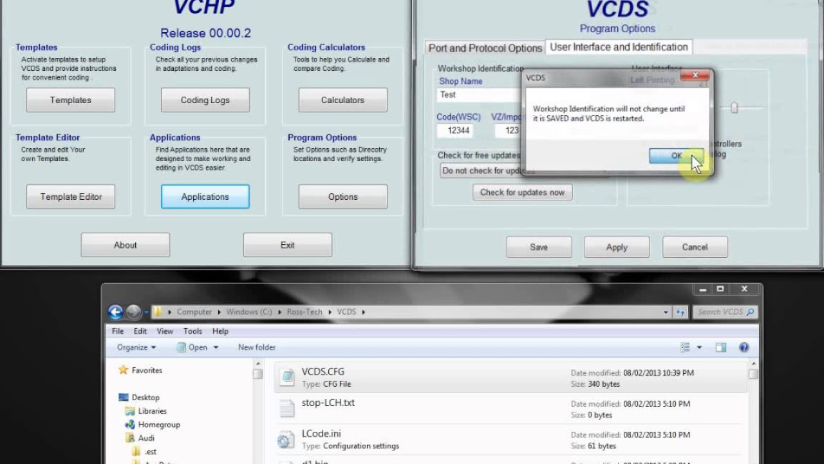The width and height of the screenshot is (824, 464).
Task: Click the Change your view icon
Action: pyautogui.click(x=686, y=347)
